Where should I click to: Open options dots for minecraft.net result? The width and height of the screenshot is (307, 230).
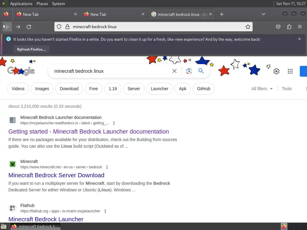point(107,167)
